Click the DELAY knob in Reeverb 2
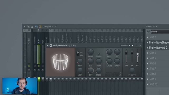Viewport: 169px width, 95px height. 91,52
